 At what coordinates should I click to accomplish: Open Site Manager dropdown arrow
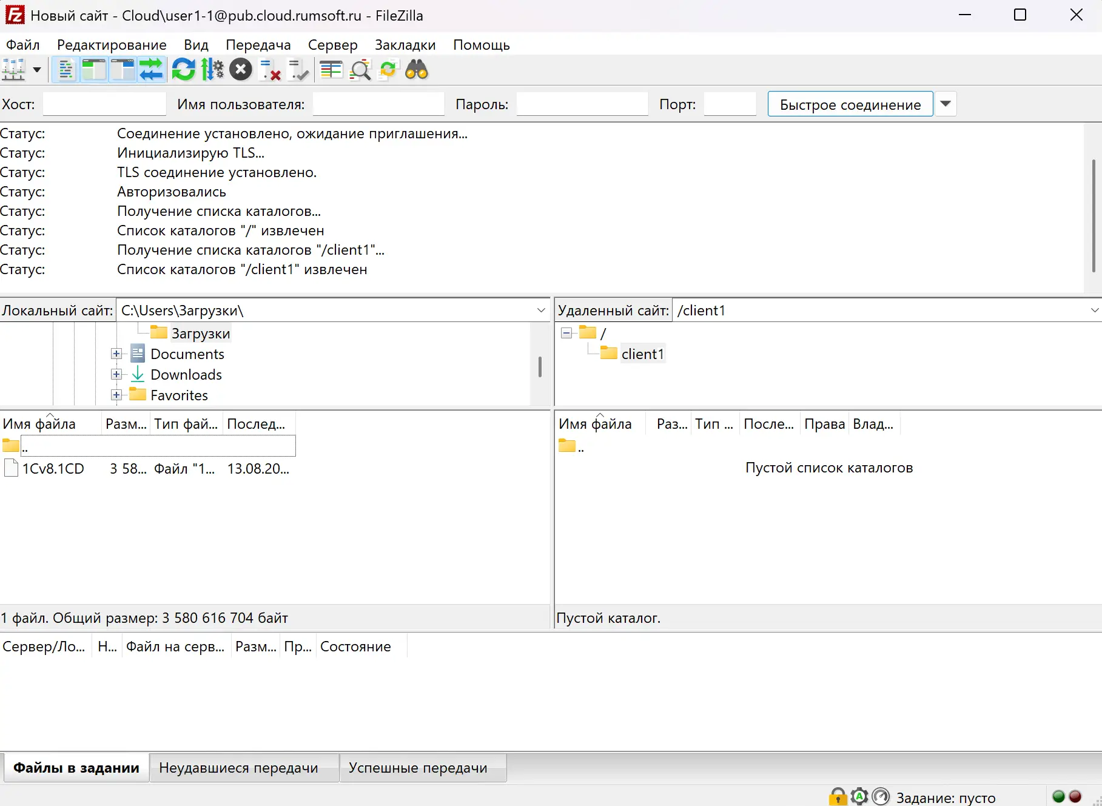tap(37, 70)
